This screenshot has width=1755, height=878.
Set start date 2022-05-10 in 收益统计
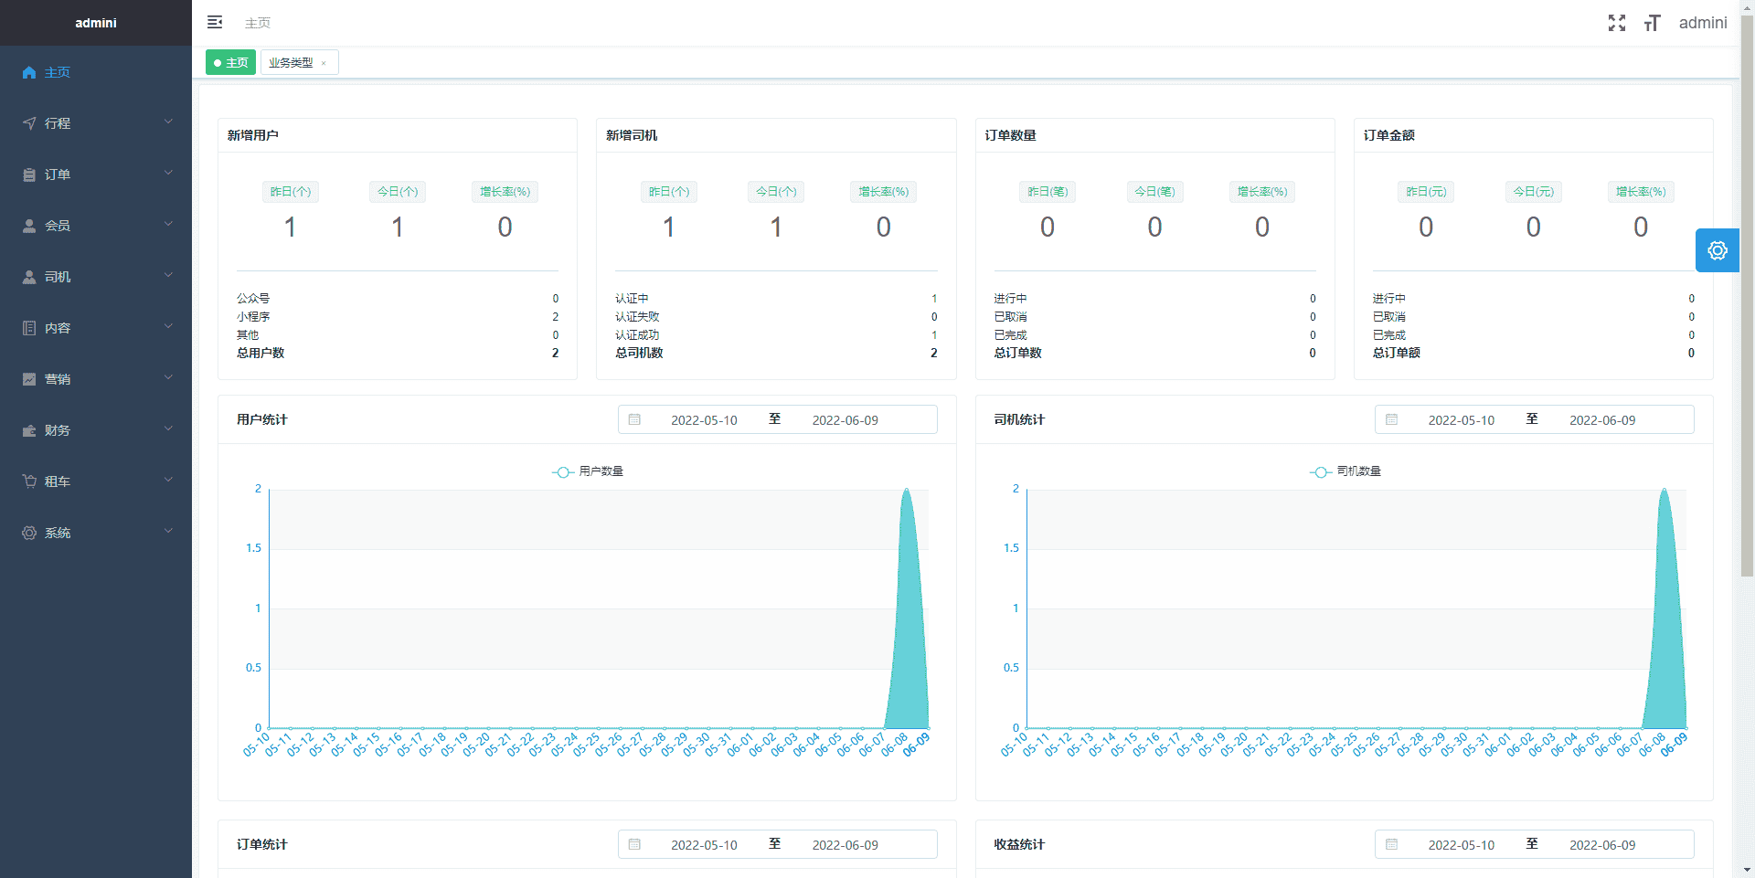coord(1462,845)
